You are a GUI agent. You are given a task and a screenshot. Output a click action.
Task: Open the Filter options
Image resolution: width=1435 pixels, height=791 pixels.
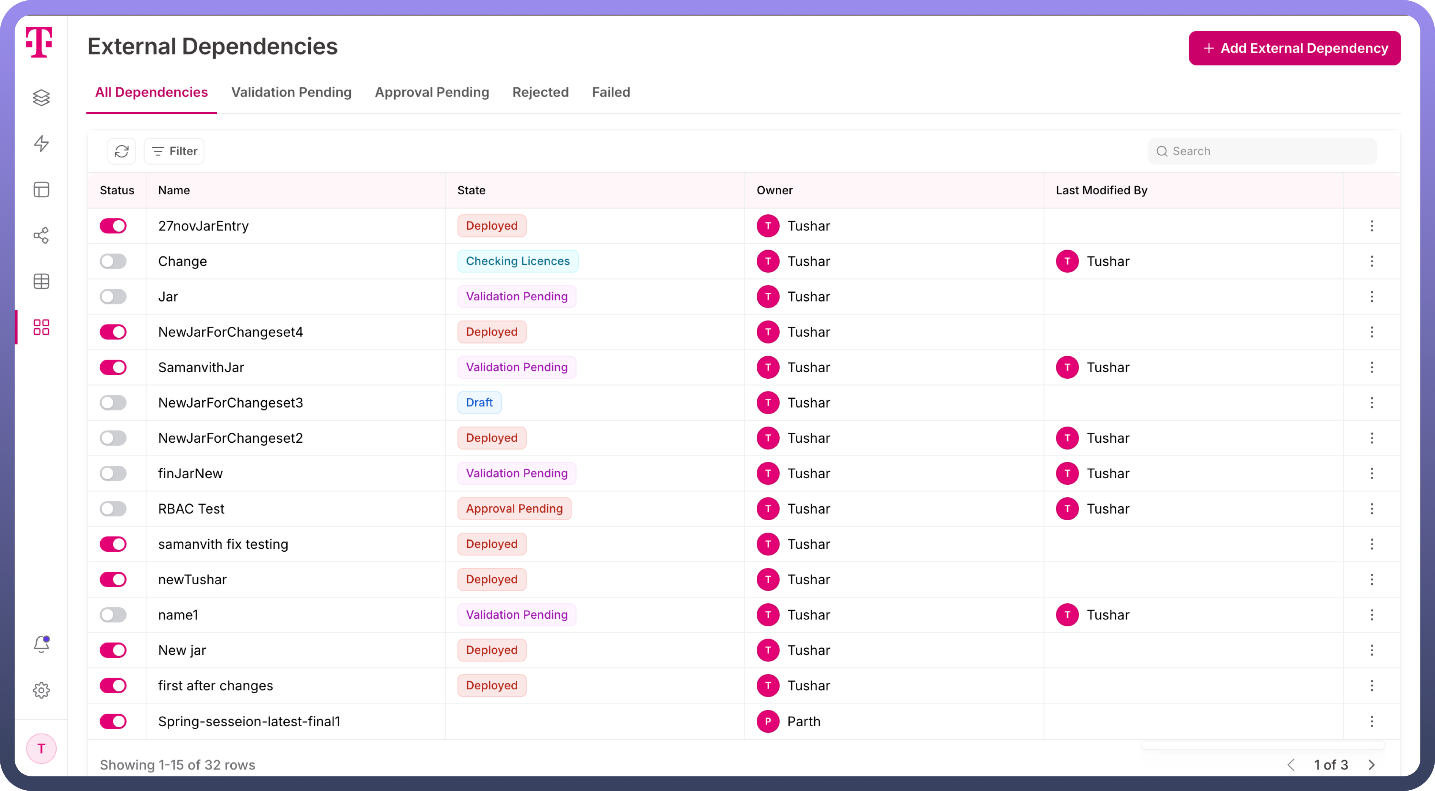(x=174, y=151)
